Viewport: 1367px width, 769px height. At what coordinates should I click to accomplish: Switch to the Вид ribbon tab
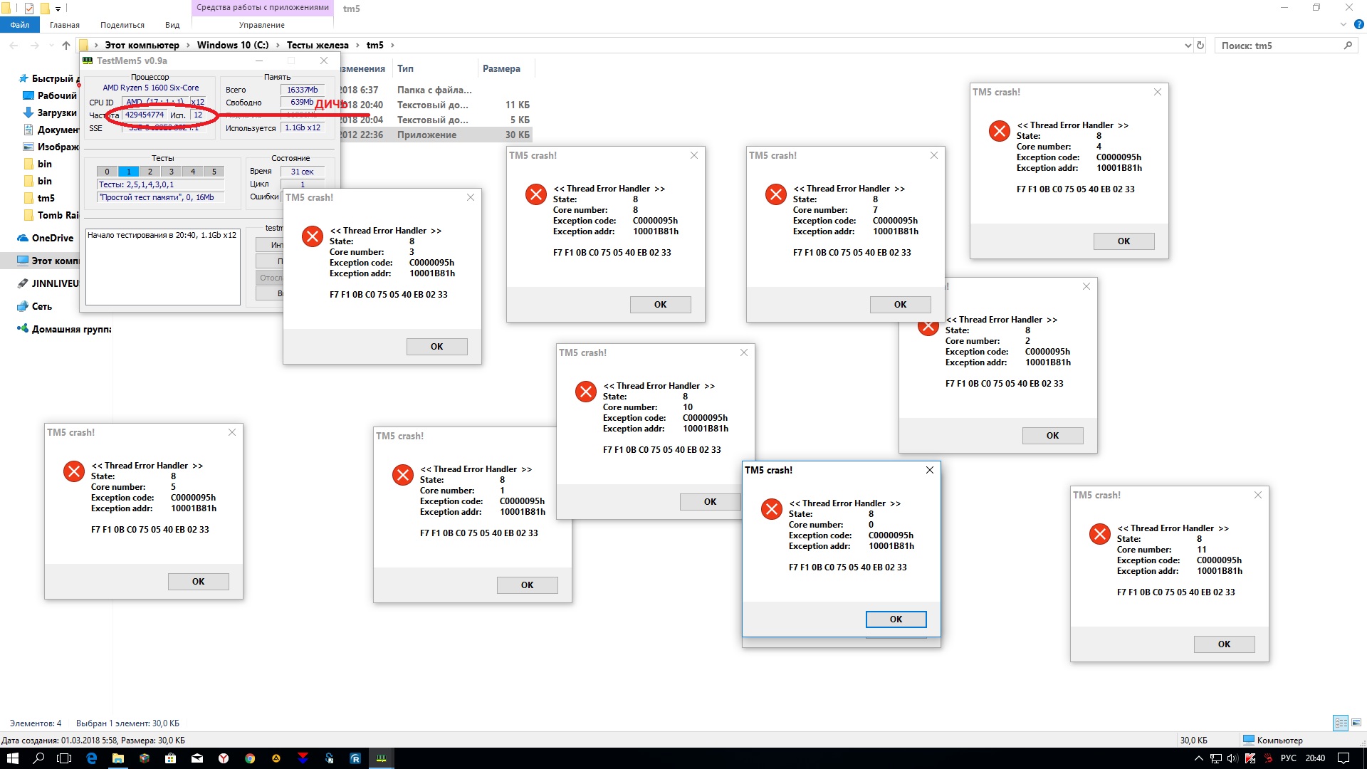point(172,25)
